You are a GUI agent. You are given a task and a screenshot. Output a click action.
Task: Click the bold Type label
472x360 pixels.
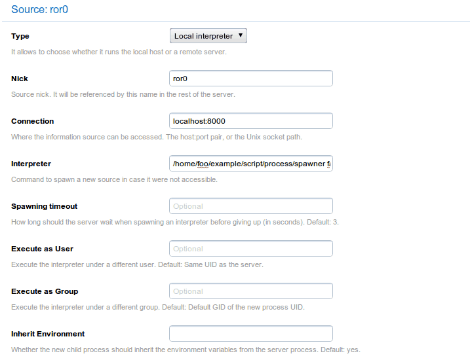point(20,36)
